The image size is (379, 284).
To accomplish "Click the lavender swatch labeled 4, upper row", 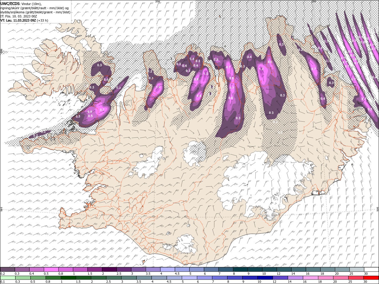I will [167, 270].
